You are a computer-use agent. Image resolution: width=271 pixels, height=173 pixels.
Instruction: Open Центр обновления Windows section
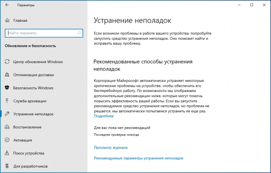pyautogui.click(x=38, y=62)
